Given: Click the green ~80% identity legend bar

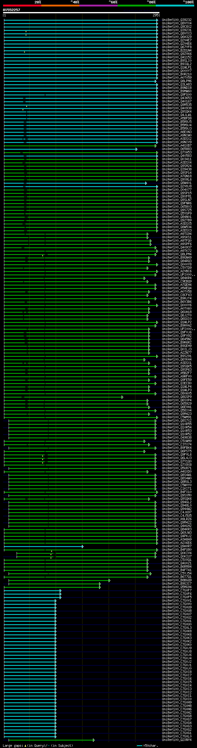Looking at the screenshot, I should pyautogui.click(x=136, y=6).
